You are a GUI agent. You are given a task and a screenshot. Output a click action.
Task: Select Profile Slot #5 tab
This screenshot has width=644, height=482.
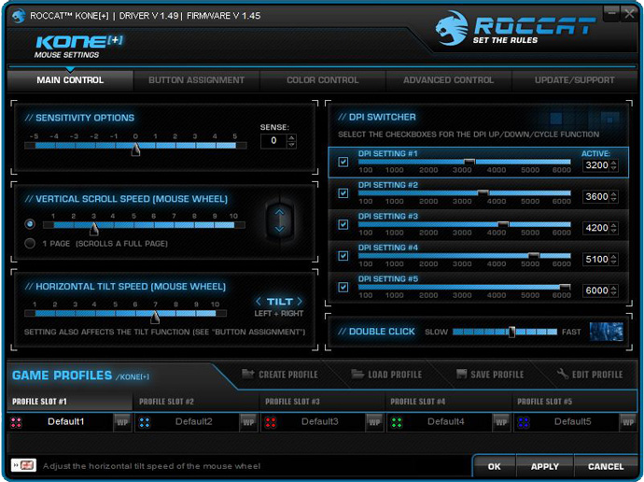[575, 402]
